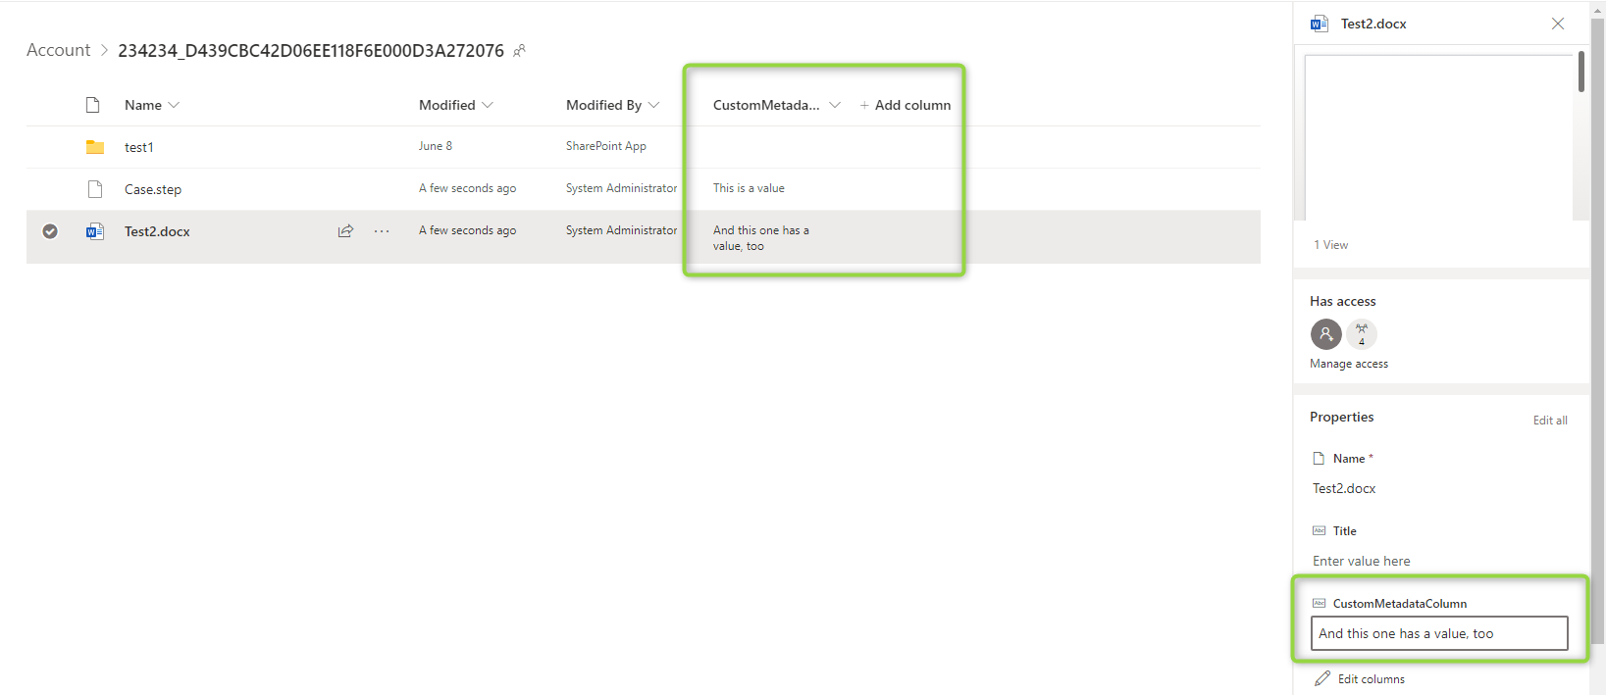The height and width of the screenshot is (695, 1606).
Task: Open the ellipsis menu for Test2.docx
Action: (x=382, y=231)
